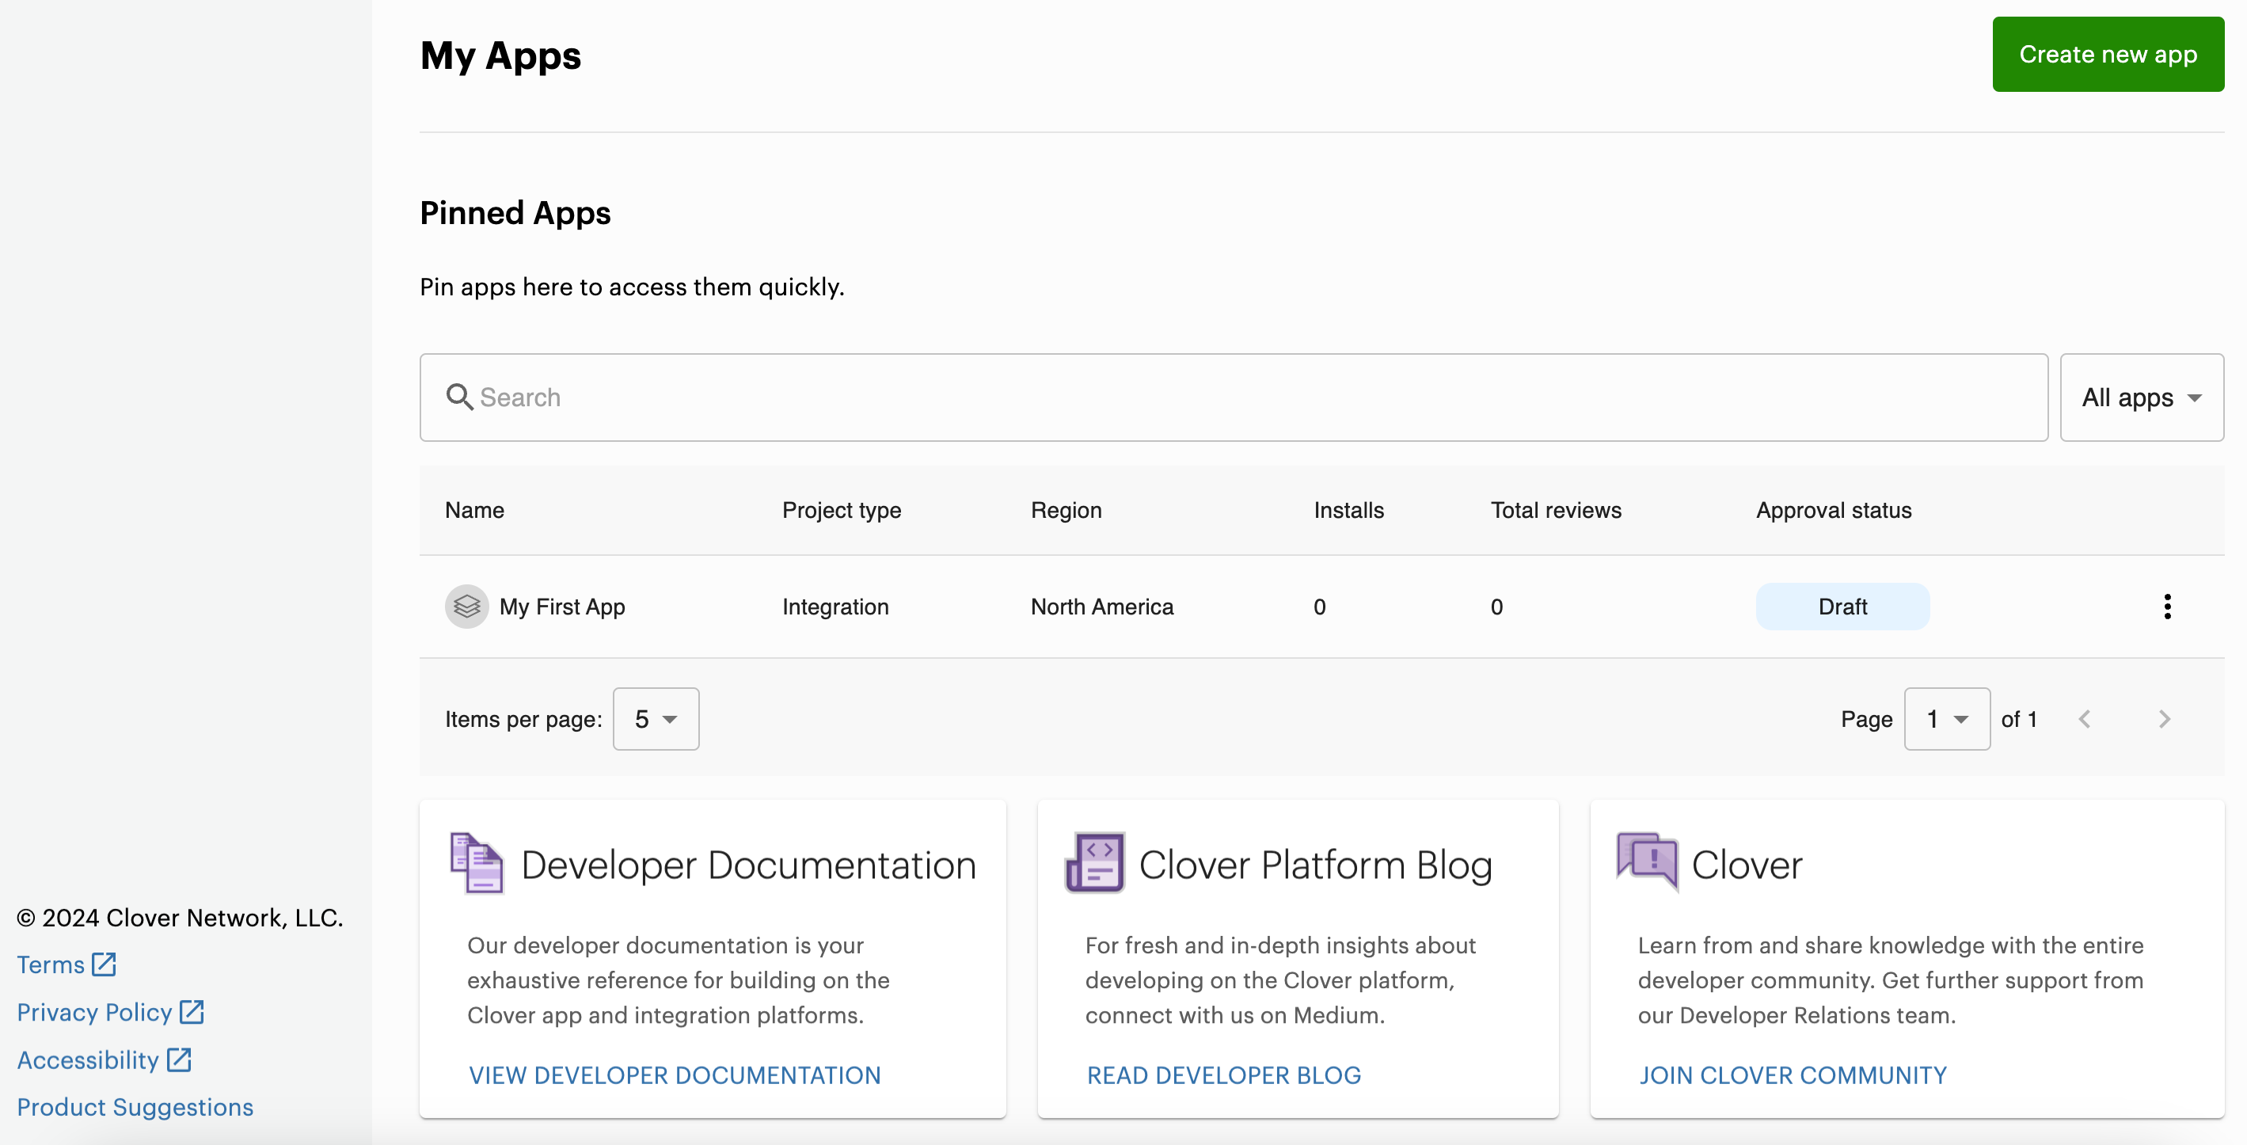Open My First App from the list
Screen dimensions: 2247x1145
(562, 606)
